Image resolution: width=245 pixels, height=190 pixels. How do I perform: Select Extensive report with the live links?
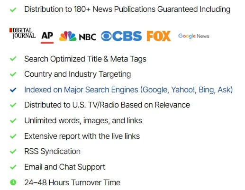point(82,136)
